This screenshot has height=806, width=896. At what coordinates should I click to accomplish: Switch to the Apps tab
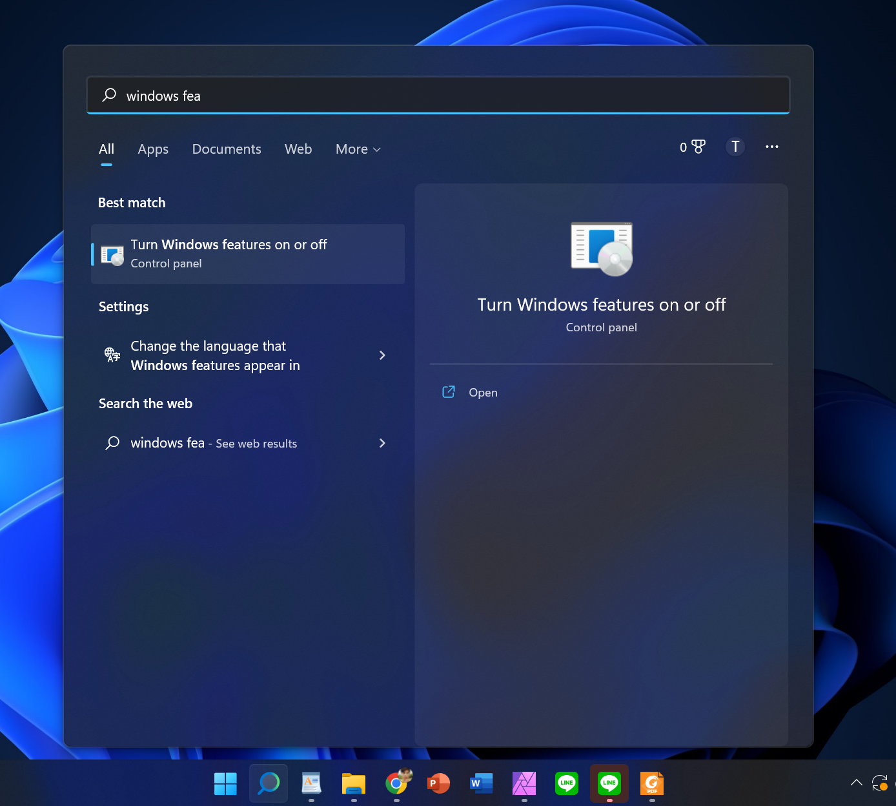tap(153, 149)
